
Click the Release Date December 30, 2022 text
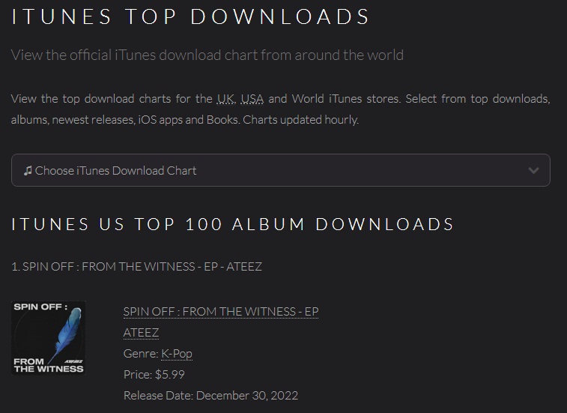pyautogui.click(x=210, y=395)
